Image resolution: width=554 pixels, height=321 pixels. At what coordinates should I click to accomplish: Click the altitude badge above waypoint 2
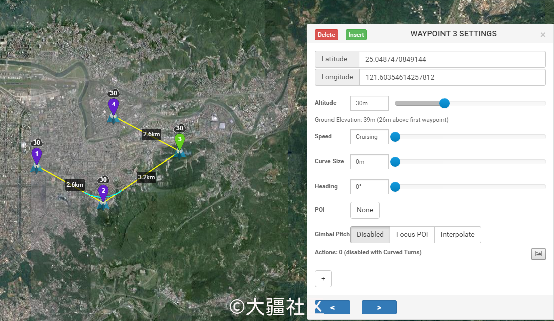[103, 180]
